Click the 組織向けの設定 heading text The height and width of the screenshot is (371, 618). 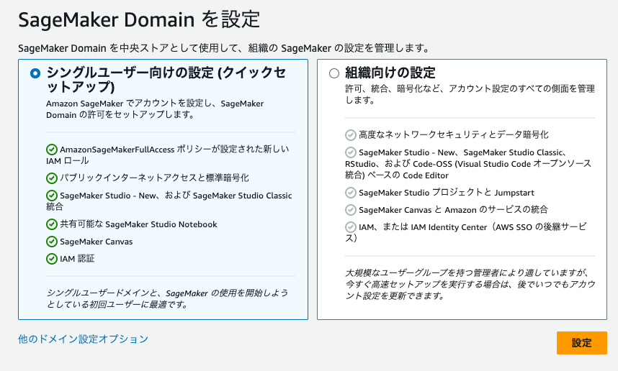tap(390, 73)
